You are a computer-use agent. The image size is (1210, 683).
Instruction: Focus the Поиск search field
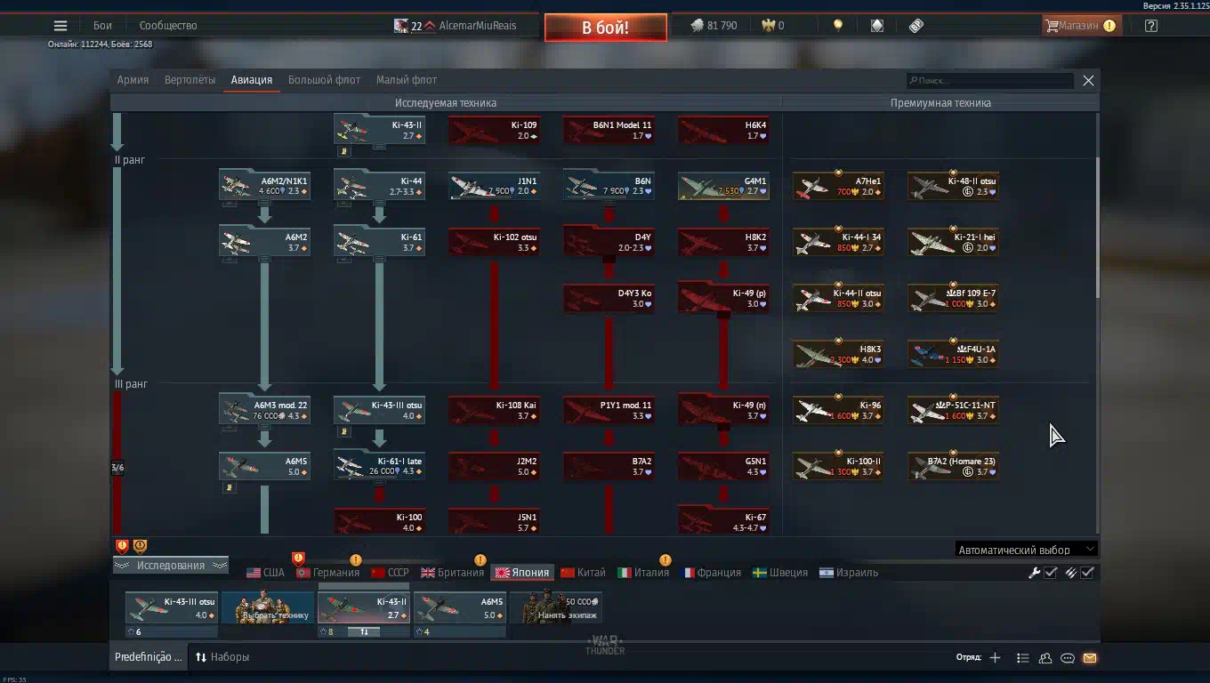[x=989, y=81]
